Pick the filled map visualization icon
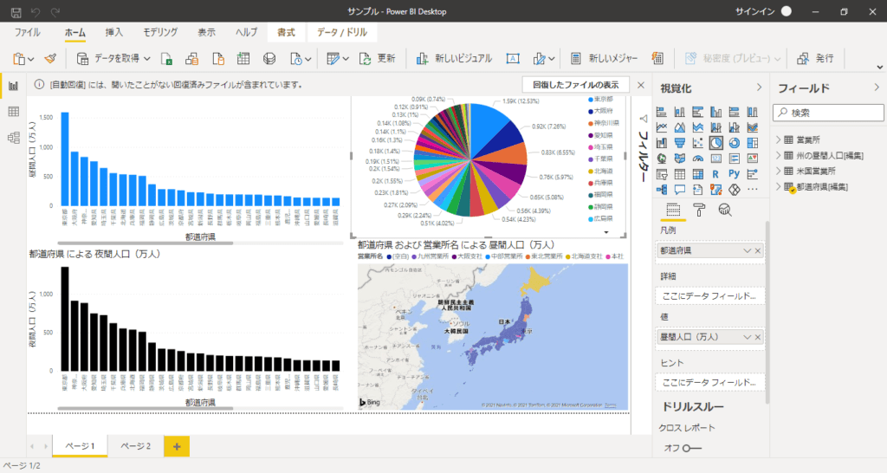This screenshot has height=473, width=887. click(679, 159)
